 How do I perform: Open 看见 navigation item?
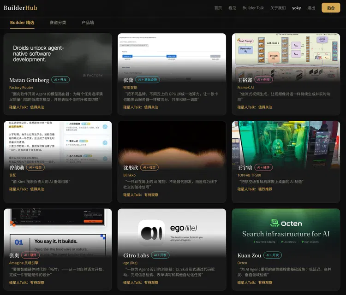(x=232, y=8)
